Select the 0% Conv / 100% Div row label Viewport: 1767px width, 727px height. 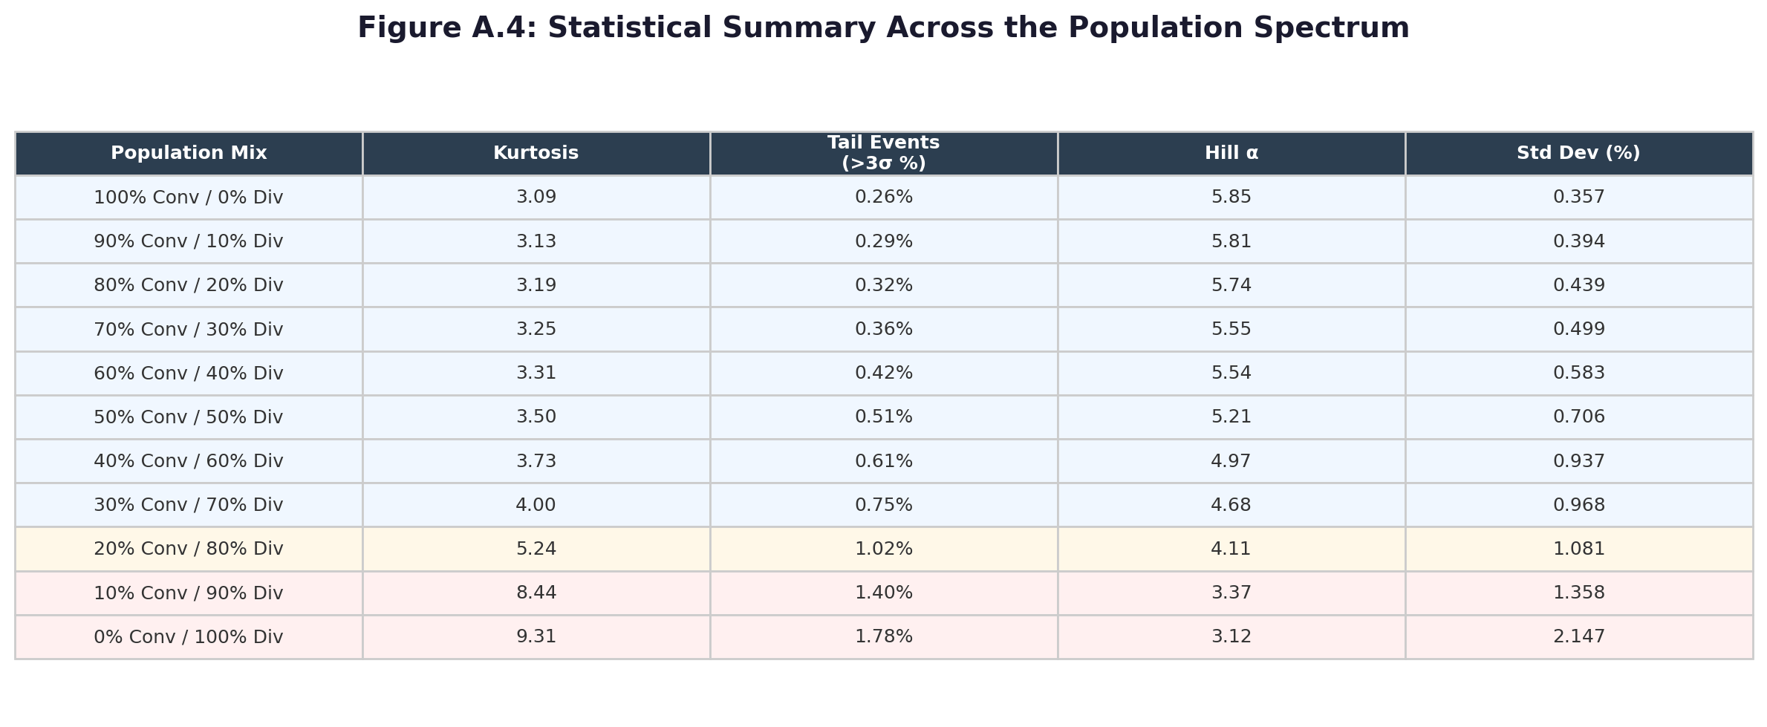189,637
